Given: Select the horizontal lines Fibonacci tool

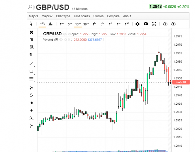Looking at the screenshot, I should [31, 79].
